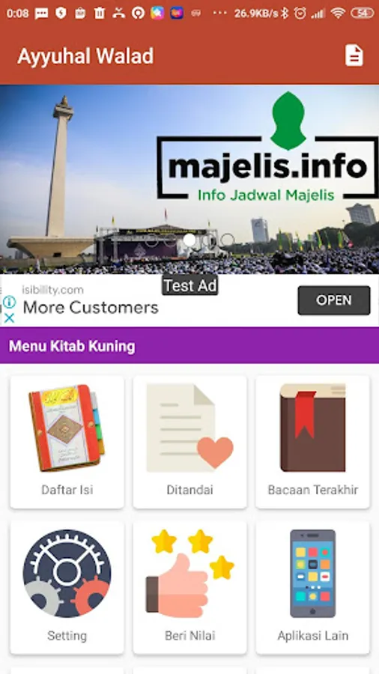Tap the majelis.info banner image
The image size is (379, 674).
point(189,179)
